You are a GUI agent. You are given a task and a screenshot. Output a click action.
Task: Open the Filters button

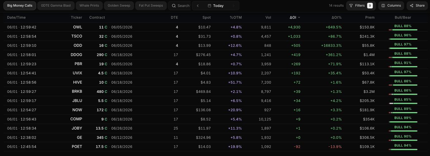(x=360, y=6)
